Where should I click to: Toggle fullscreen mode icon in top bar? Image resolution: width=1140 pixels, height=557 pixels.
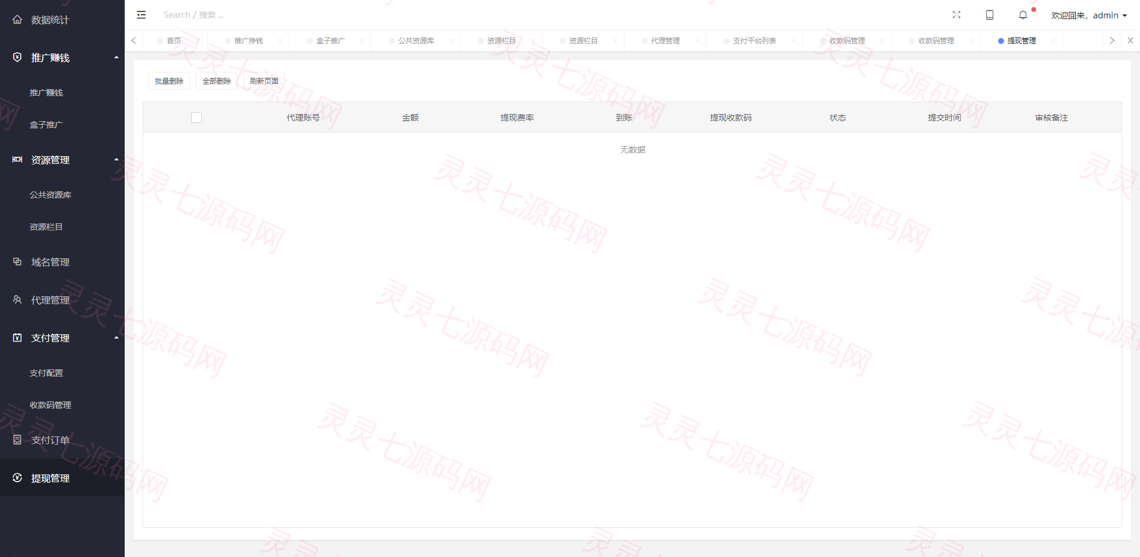pos(957,15)
